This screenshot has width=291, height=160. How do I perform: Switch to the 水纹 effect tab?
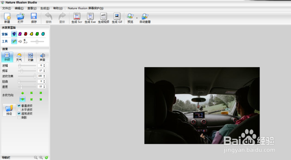(7, 57)
